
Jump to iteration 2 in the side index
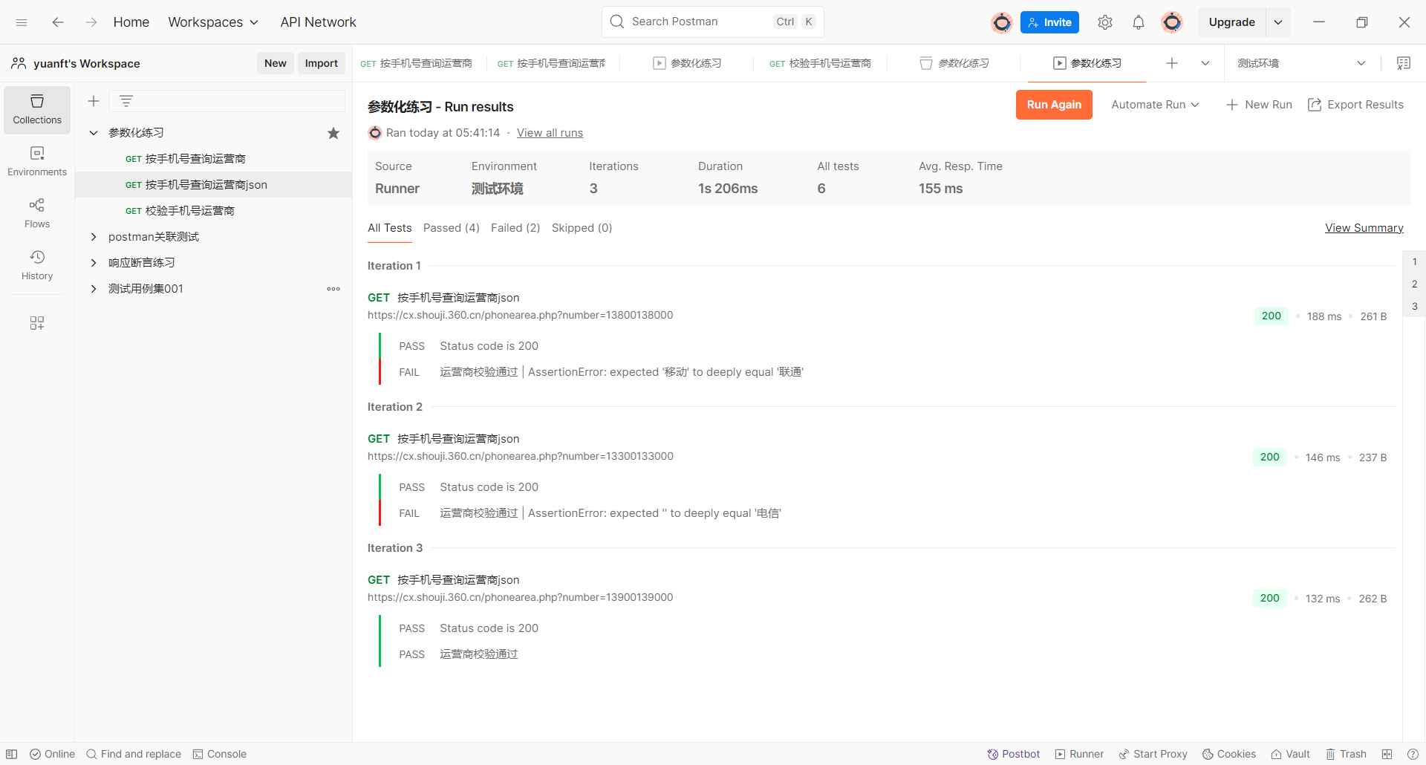[x=1414, y=284]
